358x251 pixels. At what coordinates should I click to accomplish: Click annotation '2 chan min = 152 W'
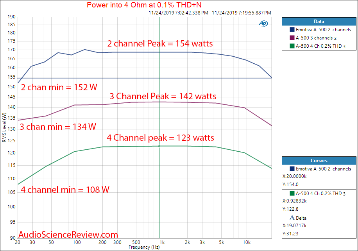coord(59,87)
